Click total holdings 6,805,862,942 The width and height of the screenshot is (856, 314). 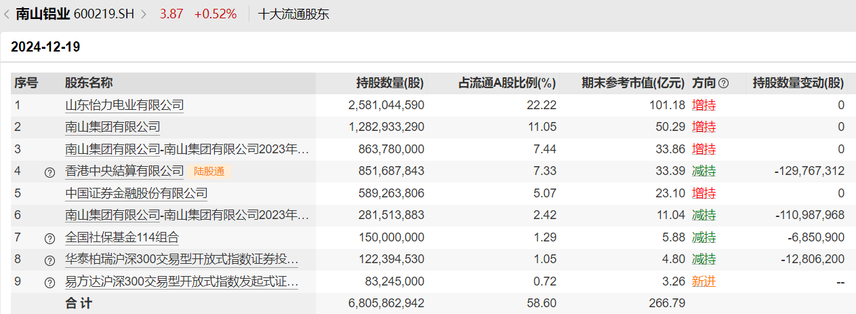point(386,303)
